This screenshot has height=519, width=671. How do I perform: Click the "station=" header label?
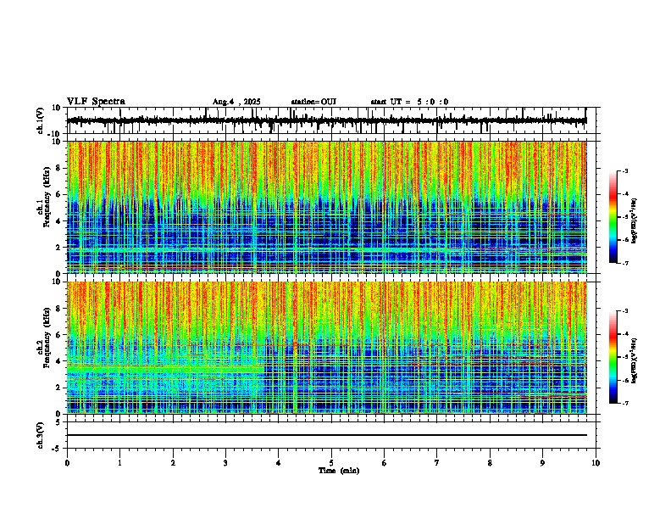[306, 102]
